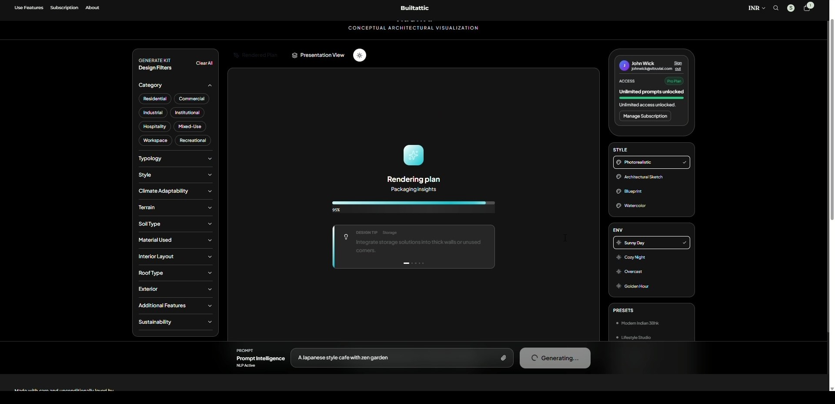Click the rendering progress bar
Viewport: 835px width, 404px height.
[x=413, y=203]
